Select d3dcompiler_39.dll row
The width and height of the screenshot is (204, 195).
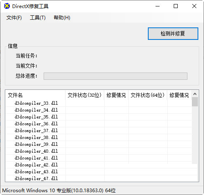coord(99,144)
